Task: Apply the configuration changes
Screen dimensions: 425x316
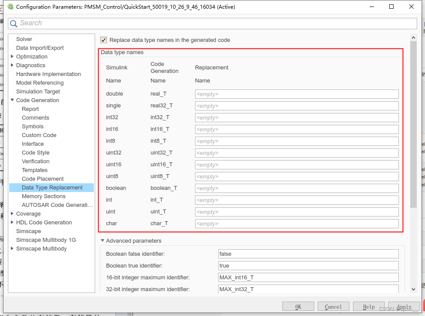Action: 404,306
